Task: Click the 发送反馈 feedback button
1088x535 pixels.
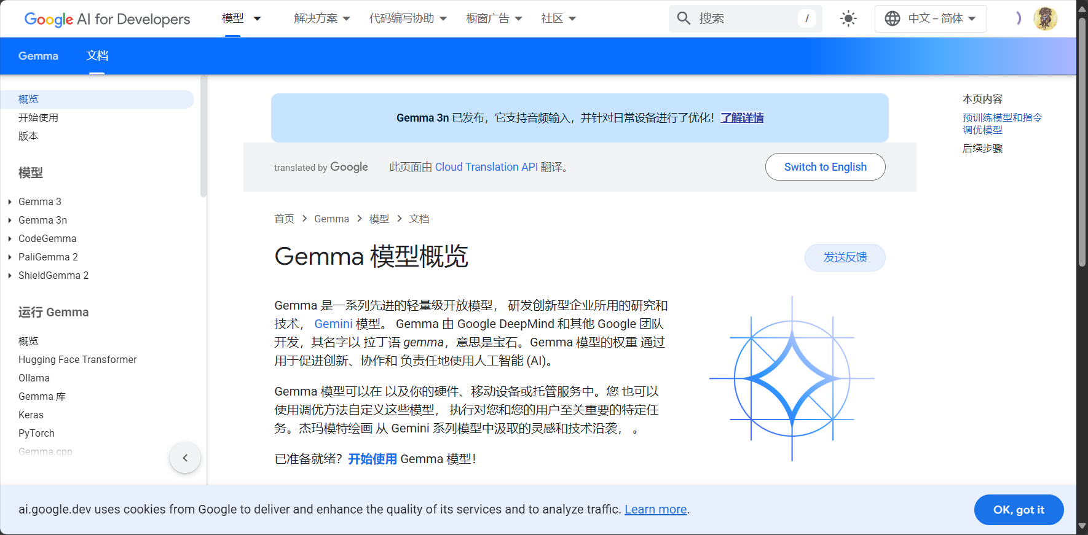Action: coord(845,257)
